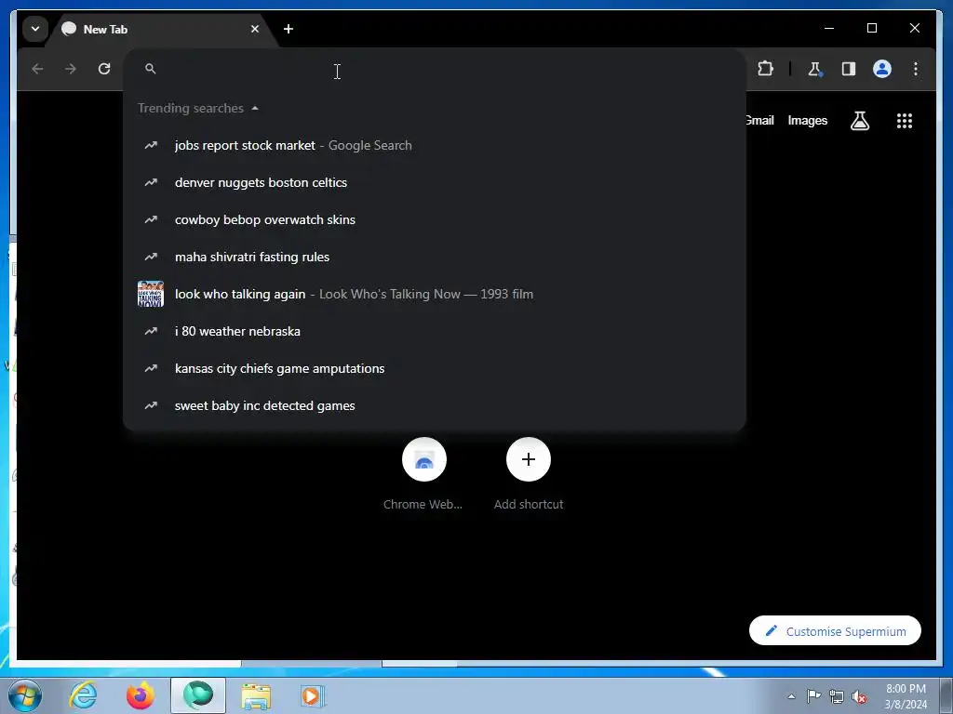Click the omnibox search field
Image resolution: width=953 pixels, height=714 pixels.
pyautogui.click(x=435, y=69)
